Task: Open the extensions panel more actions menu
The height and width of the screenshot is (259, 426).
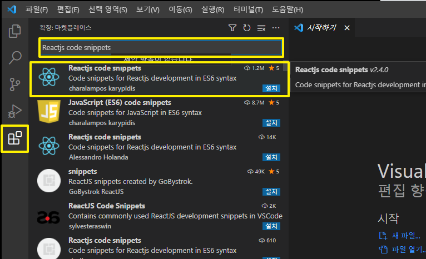Action: 276,28
